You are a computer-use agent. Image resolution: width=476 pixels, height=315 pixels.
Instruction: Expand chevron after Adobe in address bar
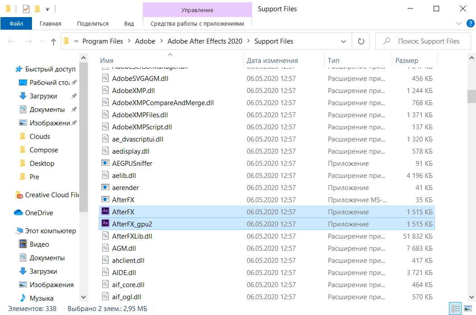pyautogui.click(x=161, y=41)
